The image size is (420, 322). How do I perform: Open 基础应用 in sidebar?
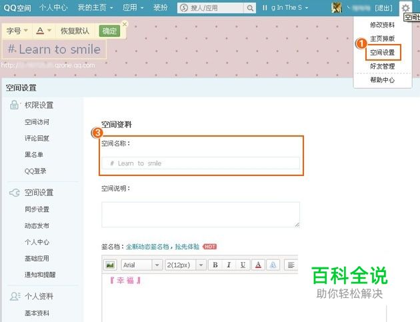[x=37, y=259]
